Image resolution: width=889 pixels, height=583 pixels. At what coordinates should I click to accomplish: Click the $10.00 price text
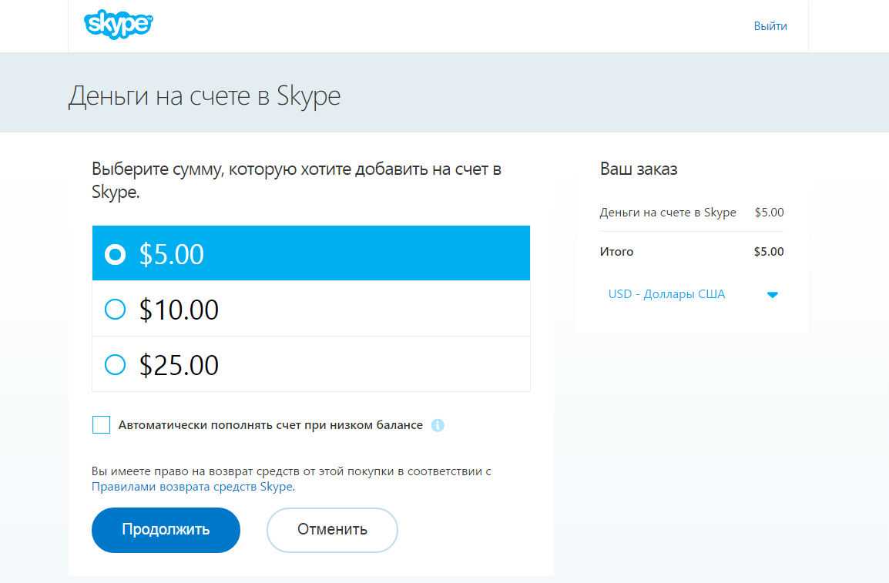pyautogui.click(x=179, y=310)
